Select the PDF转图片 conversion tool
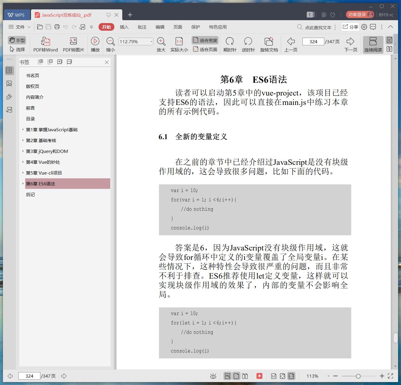The image size is (401, 385). point(73,44)
